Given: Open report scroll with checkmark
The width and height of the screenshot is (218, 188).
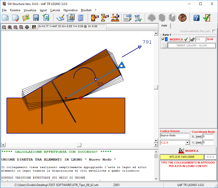Looking at the screenshot, I should [x=138, y=18].
